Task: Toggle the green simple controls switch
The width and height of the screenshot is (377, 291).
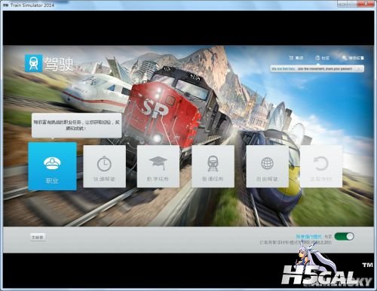Action: pos(345,236)
